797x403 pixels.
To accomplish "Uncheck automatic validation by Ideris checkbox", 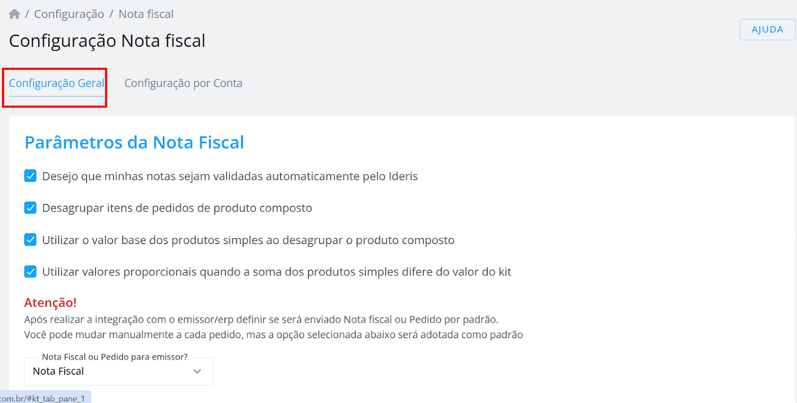I will (30, 176).
